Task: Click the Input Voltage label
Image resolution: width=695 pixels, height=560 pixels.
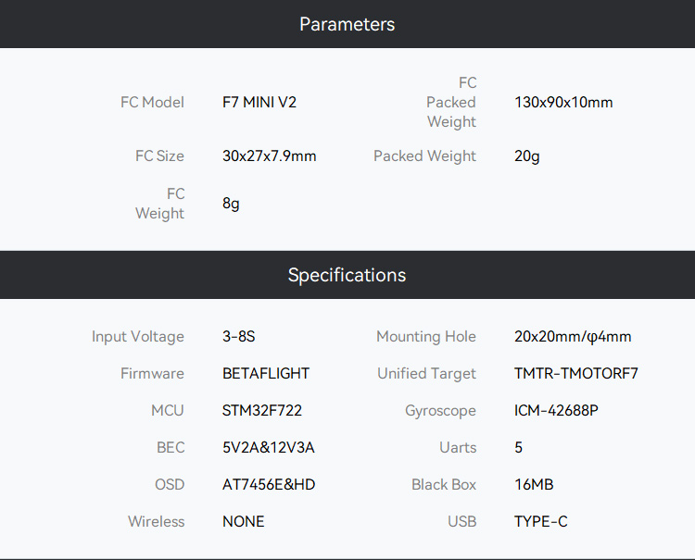Action: (x=138, y=336)
